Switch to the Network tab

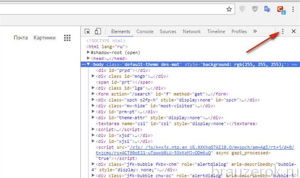tap(192, 32)
